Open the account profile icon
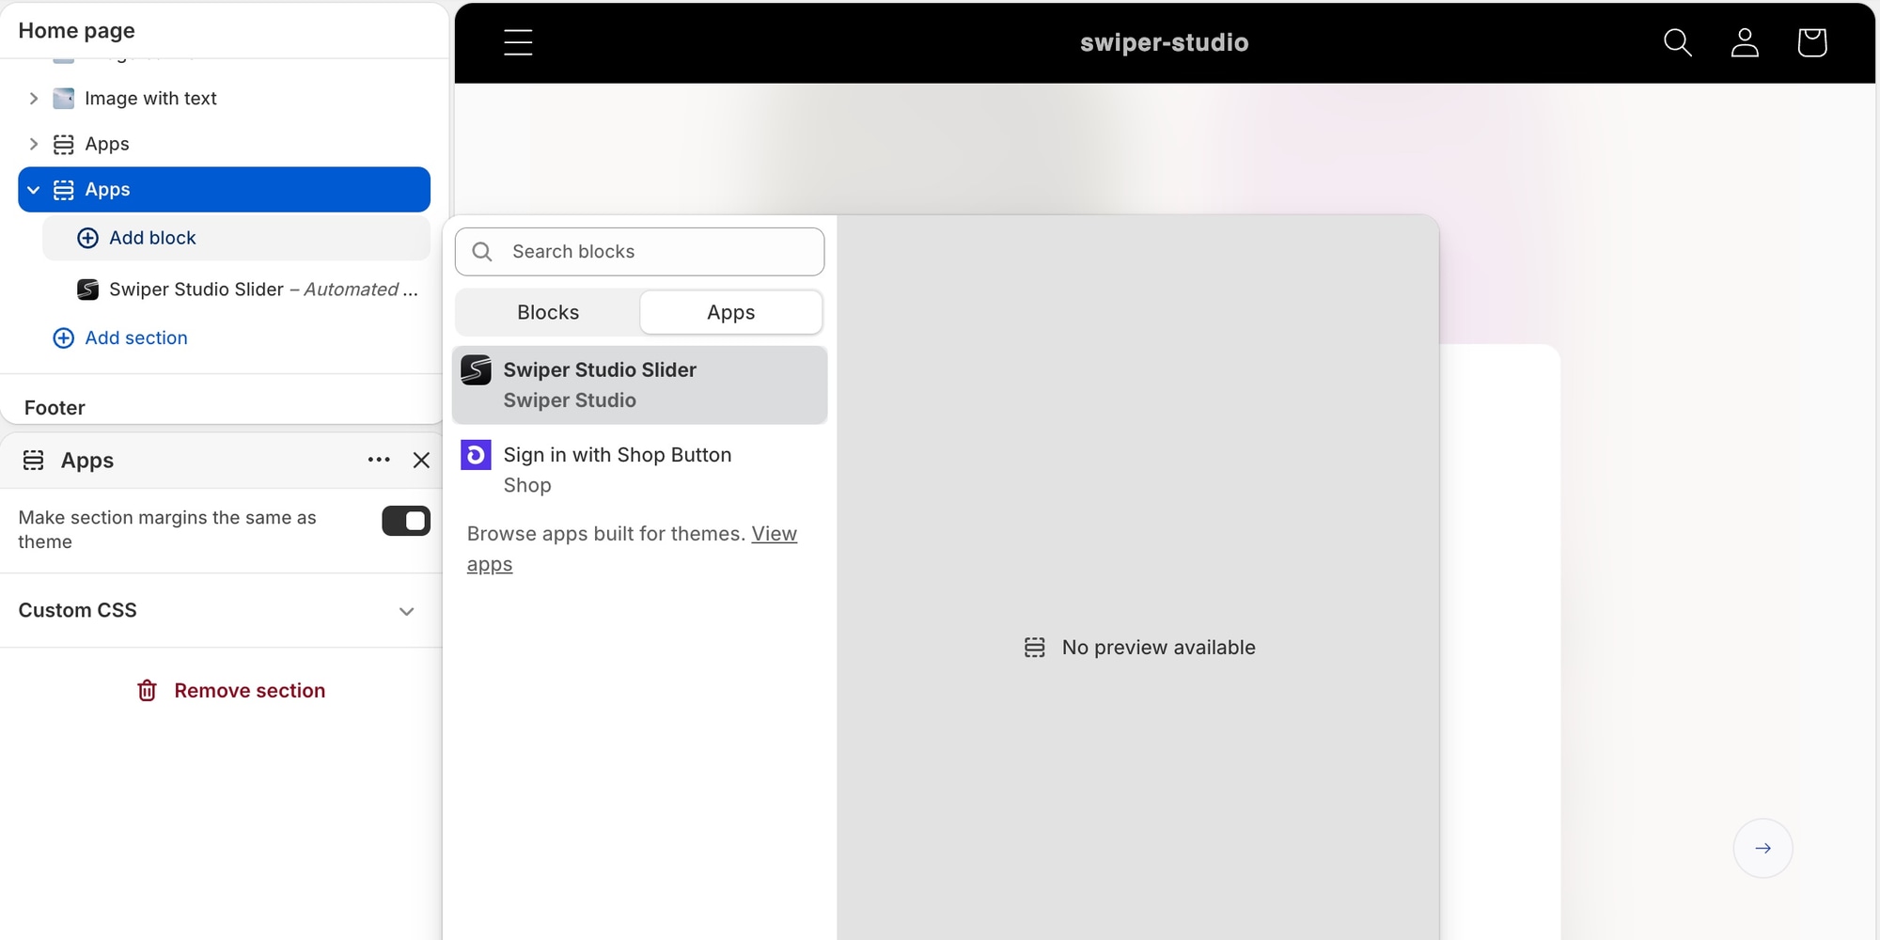The image size is (1880, 940). 1745,42
